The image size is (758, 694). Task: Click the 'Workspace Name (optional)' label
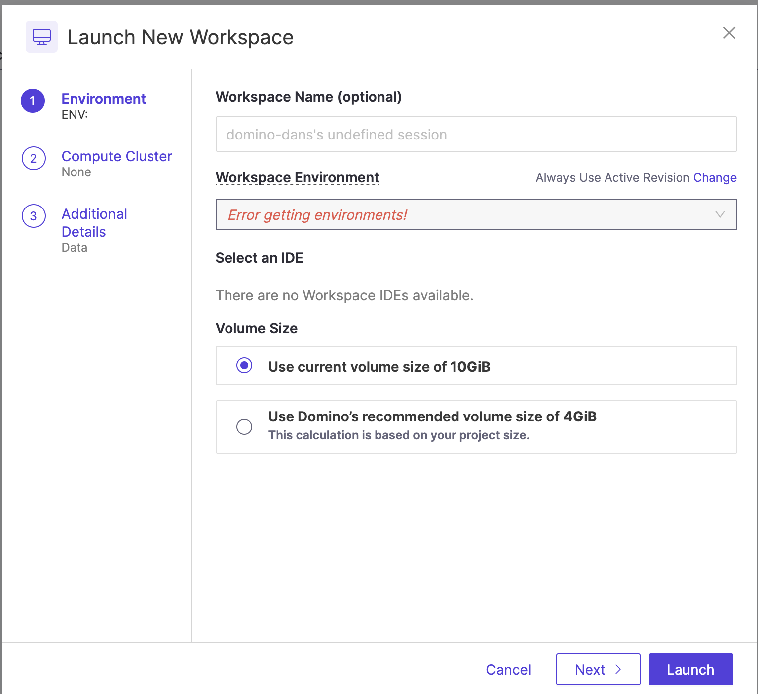[308, 97]
